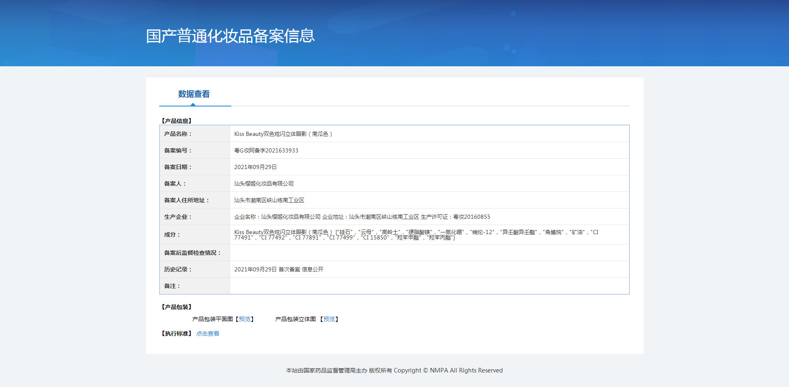789x387 pixels.
Task: Click the 备案编号 row label
Action: pyautogui.click(x=178, y=150)
